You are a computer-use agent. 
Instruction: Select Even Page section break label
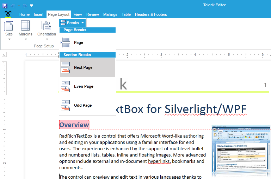click(x=84, y=86)
